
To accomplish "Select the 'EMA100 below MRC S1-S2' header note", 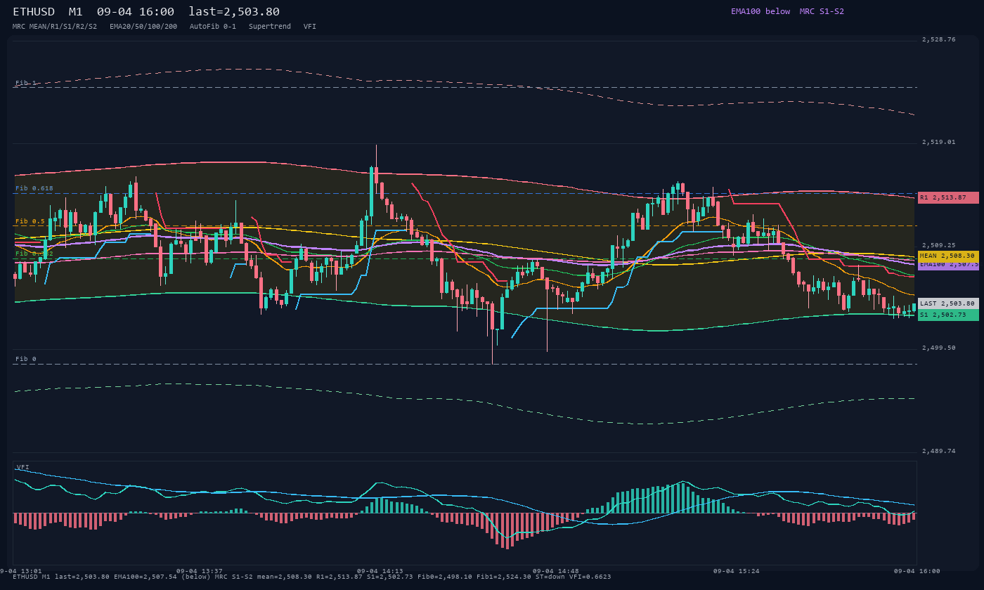I will pos(787,11).
